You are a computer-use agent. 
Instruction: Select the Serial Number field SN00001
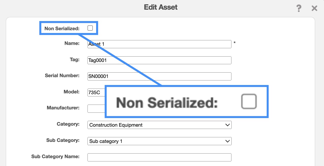pos(159,76)
